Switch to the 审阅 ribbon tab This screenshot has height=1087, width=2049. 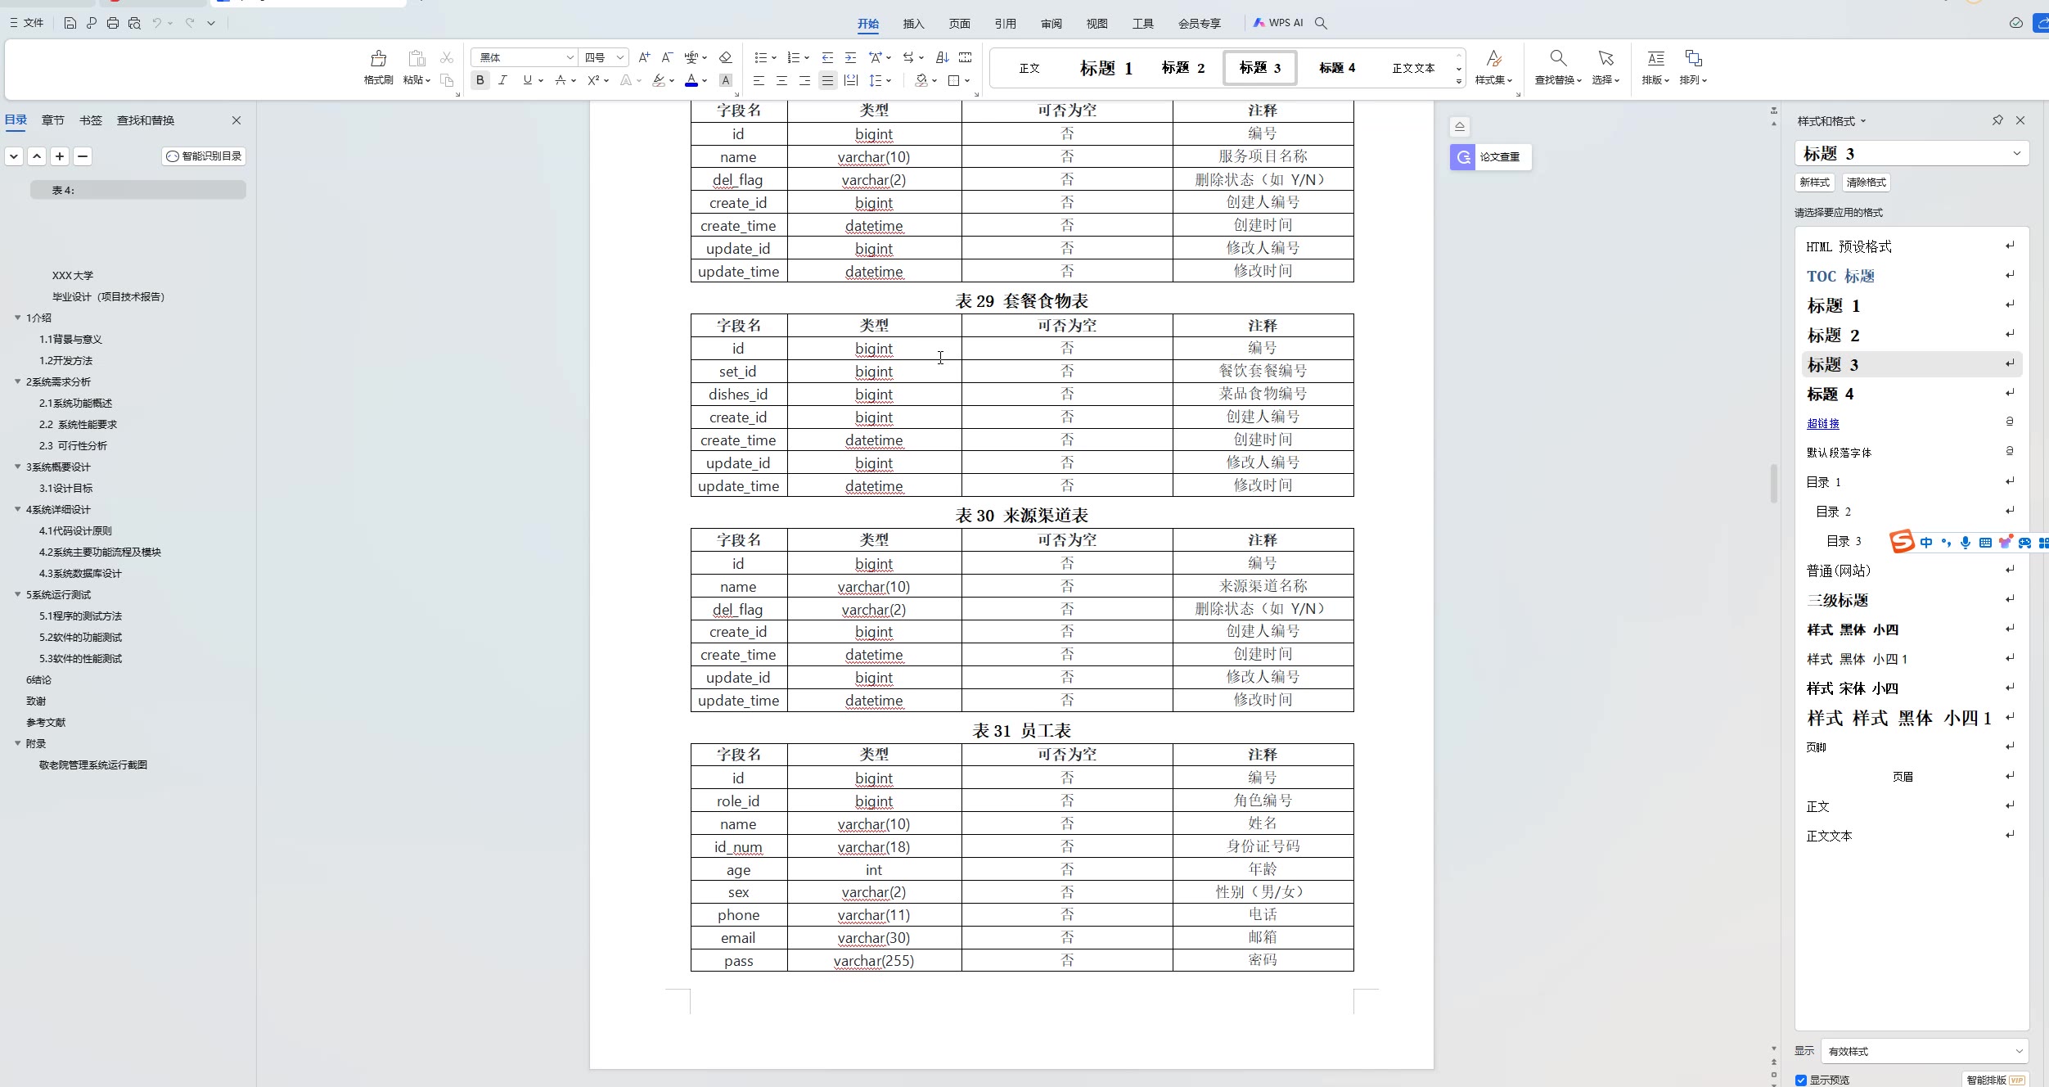(1051, 24)
